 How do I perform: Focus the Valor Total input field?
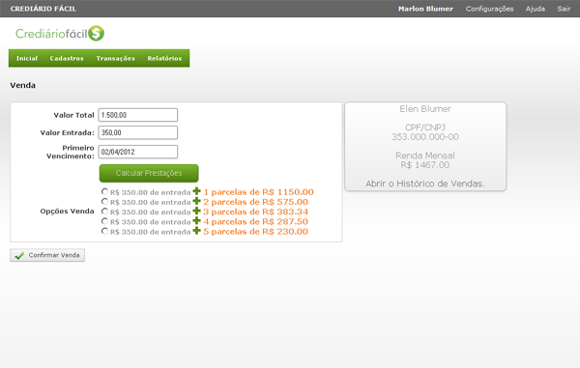tap(138, 115)
